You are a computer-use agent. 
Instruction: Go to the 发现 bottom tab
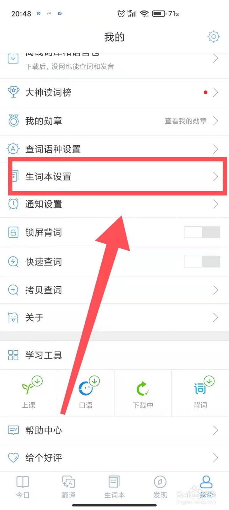(x=160, y=487)
